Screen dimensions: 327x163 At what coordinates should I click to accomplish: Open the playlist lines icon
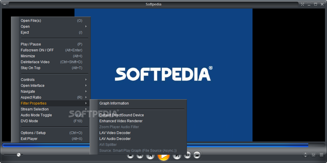pos(322,155)
